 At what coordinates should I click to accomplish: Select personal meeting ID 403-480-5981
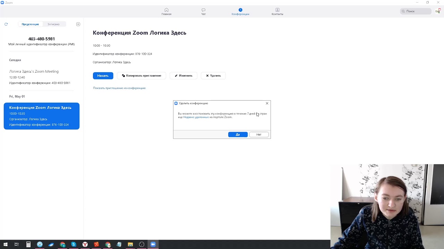click(42, 39)
